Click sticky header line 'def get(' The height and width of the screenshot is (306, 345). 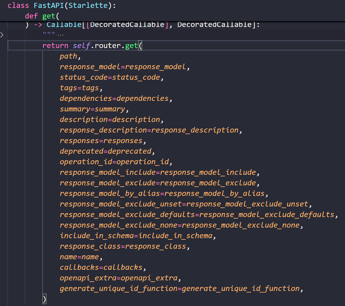click(x=42, y=16)
